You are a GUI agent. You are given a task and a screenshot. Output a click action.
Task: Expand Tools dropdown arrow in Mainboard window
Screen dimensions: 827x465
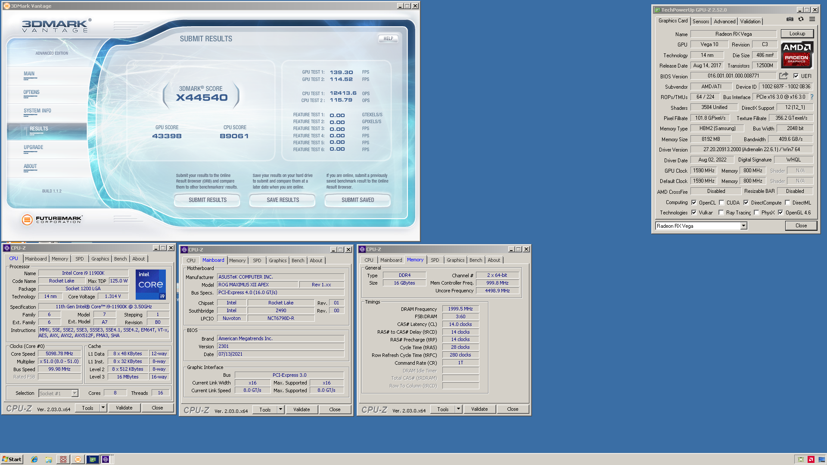[x=280, y=409]
